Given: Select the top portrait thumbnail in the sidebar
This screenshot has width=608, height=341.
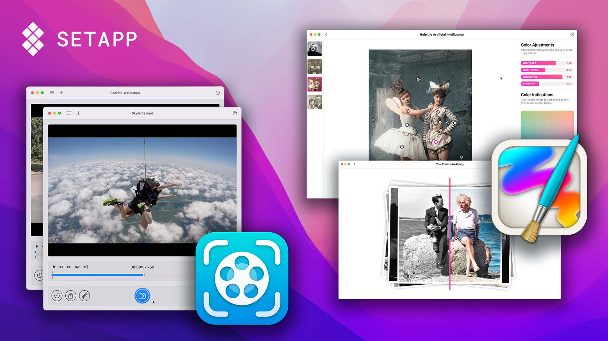Looking at the screenshot, I should click(315, 49).
